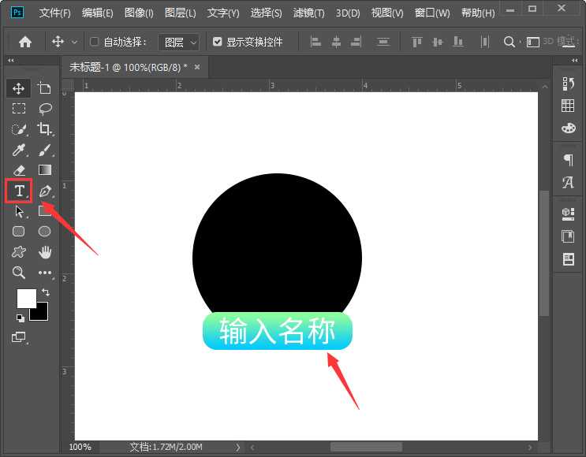Image resolution: width=586 pixels, height=457 pixels.
Task: Open the 滤镜(T) menu
Action: click(x=308, y=13)
